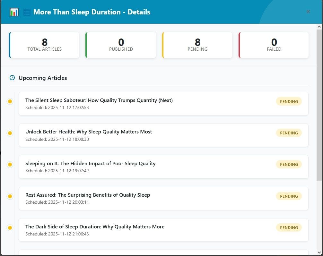This screenshot has width=323, height=256.
Task: Click yellow timeline dot for Sleeping on It
Action: [10, 165]
